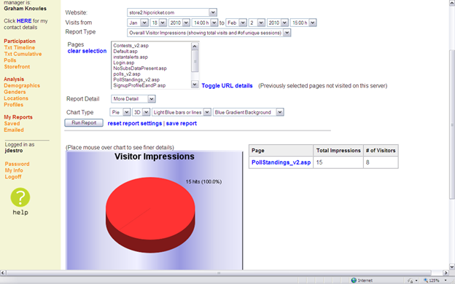
Task: Click the save report link
Action: (182, 124)
